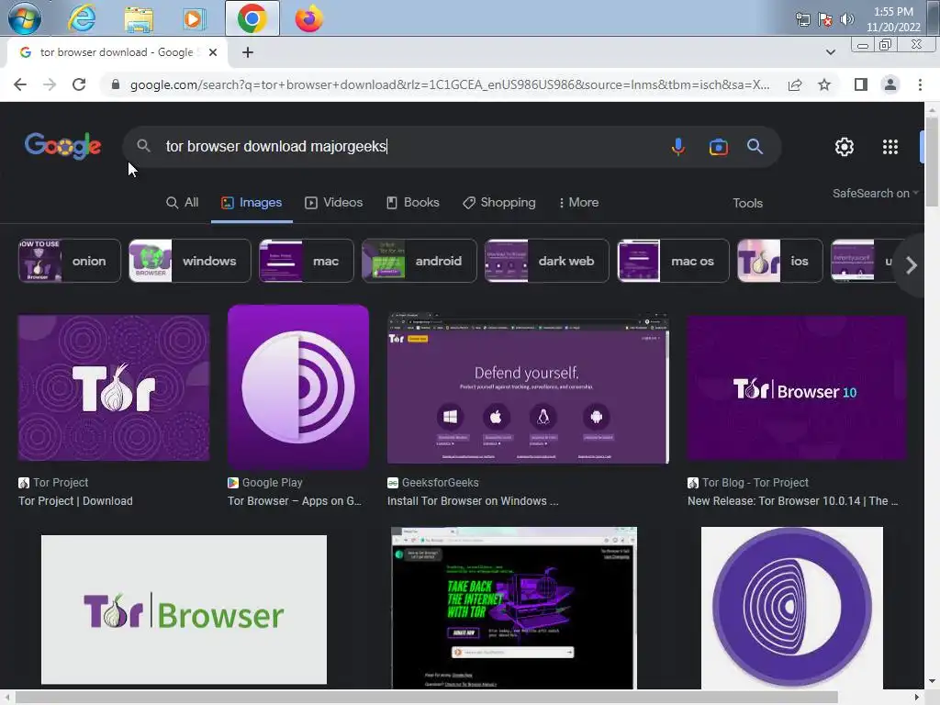
Task: Filter images by the mac chip
Action: point(307,261)
